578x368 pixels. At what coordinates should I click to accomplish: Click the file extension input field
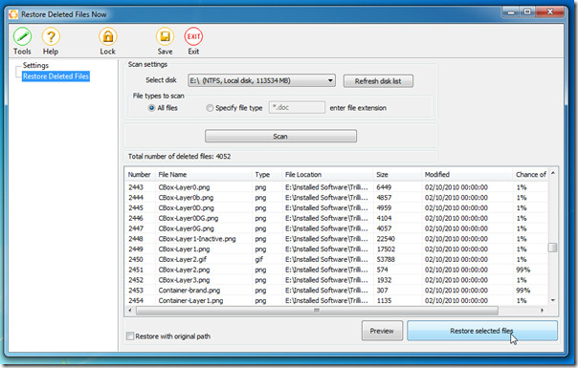click(297, 108)
